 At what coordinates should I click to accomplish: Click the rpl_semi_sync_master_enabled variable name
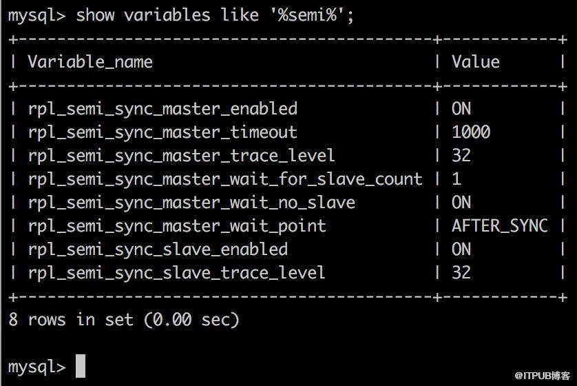(x=162, y=109)
